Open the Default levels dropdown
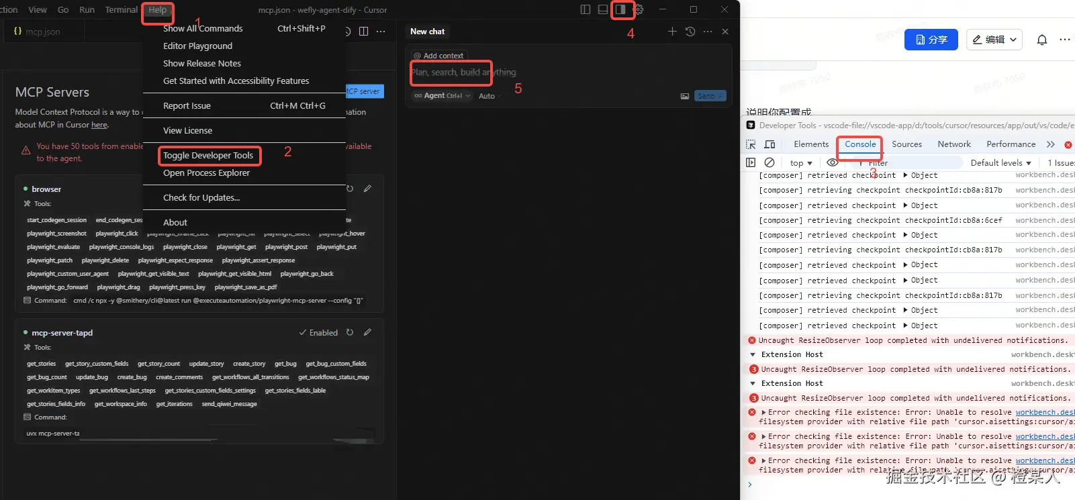Image resolution: width=1075 pixels, height=500 pixels. click(1000, 162)
